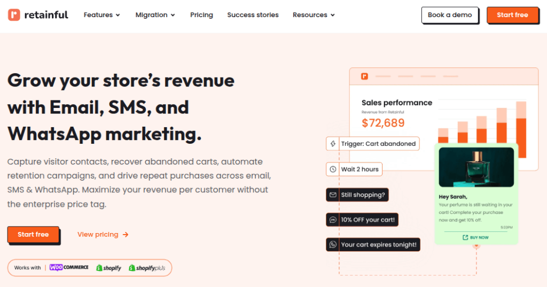Image resolution: width=547 pixels, height=287 pixels.
Task: Click the Shopify logo
Action: coord(108,268)
